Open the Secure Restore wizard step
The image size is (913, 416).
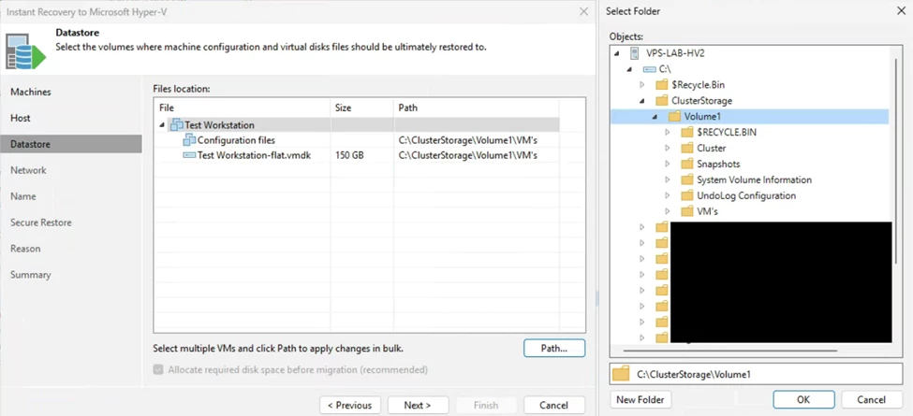tap(41, 222)
